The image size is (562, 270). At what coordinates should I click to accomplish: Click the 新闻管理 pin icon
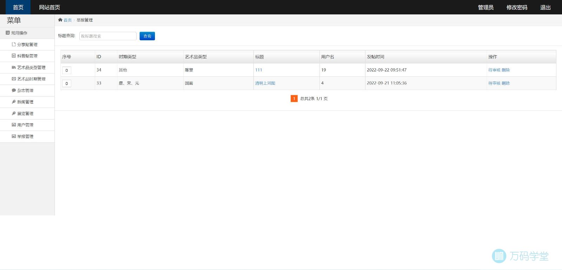(14, 102)
